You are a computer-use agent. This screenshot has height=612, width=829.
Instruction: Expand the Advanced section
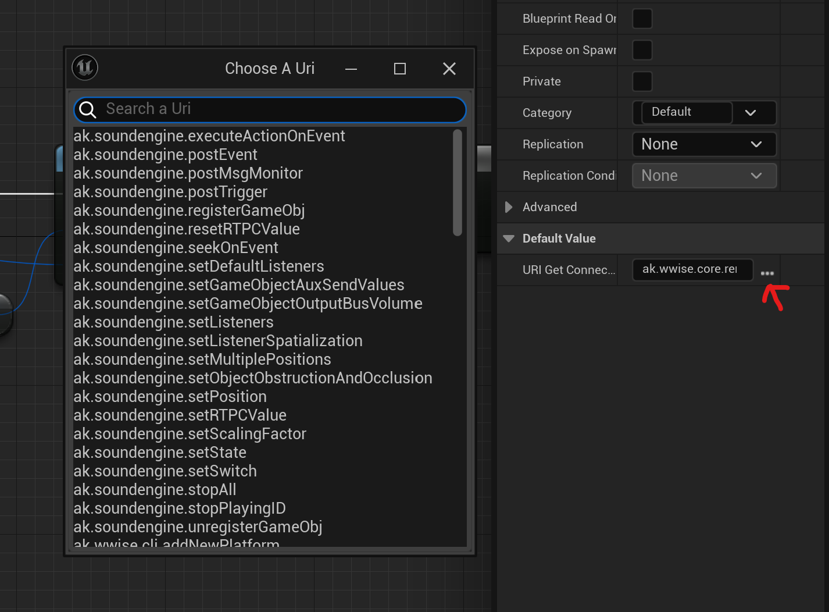coord(509,207)
